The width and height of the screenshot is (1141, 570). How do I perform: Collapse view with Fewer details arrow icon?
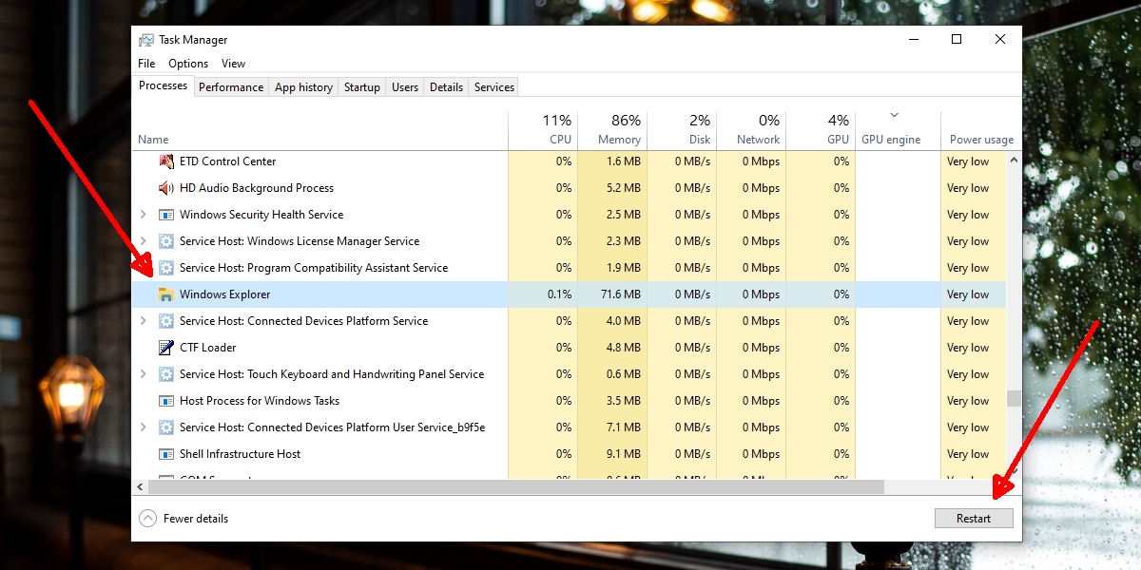[x=147, y=519]
